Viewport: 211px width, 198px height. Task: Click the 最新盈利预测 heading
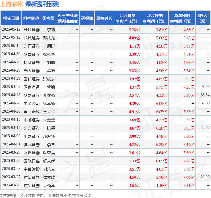(x=42, y=4)
